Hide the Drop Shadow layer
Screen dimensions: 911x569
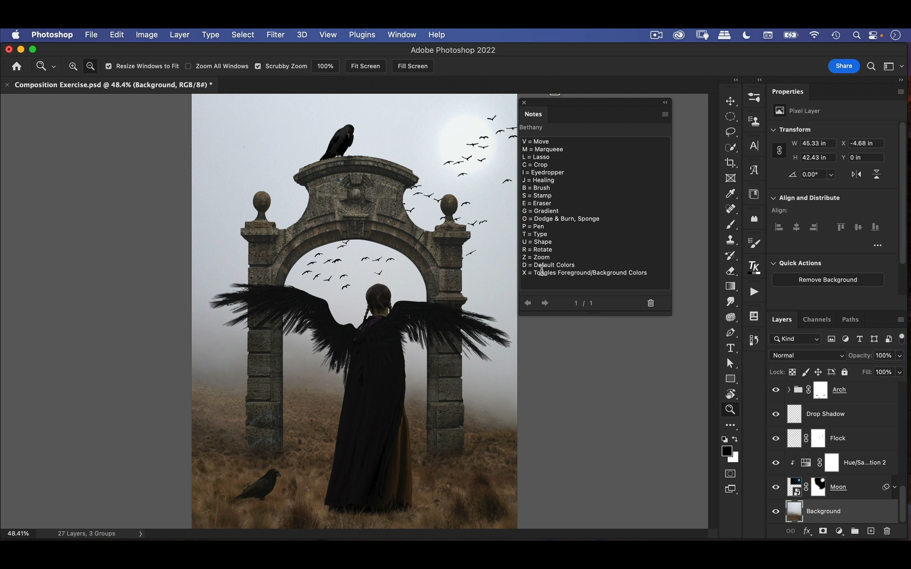[x=776, y=414]
